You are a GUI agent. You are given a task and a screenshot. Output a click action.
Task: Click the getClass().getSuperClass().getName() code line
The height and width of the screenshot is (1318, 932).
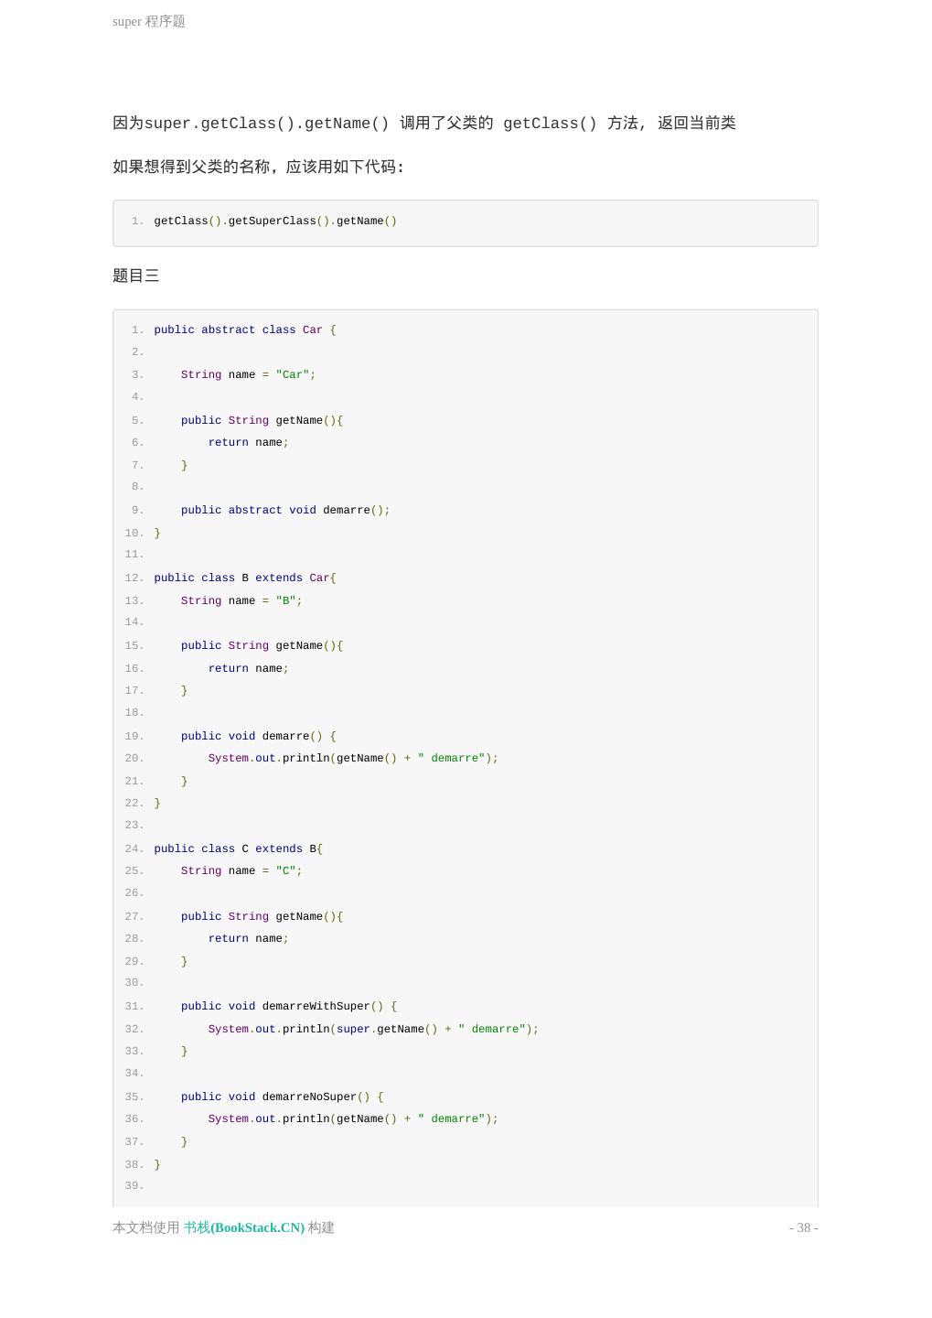(x=274, y=221)
